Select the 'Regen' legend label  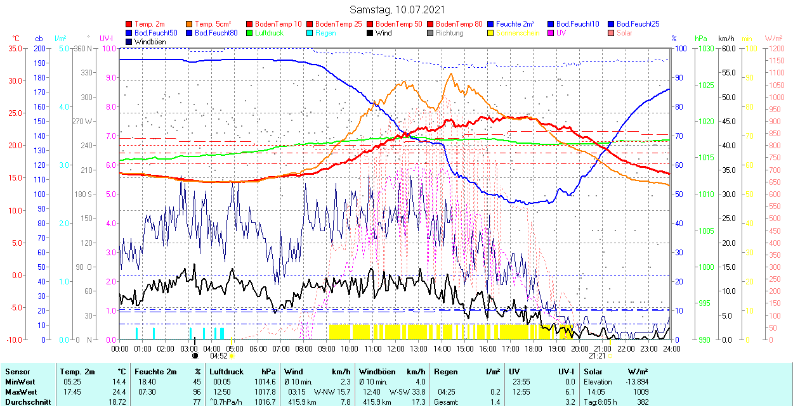[x=325, y=33]
